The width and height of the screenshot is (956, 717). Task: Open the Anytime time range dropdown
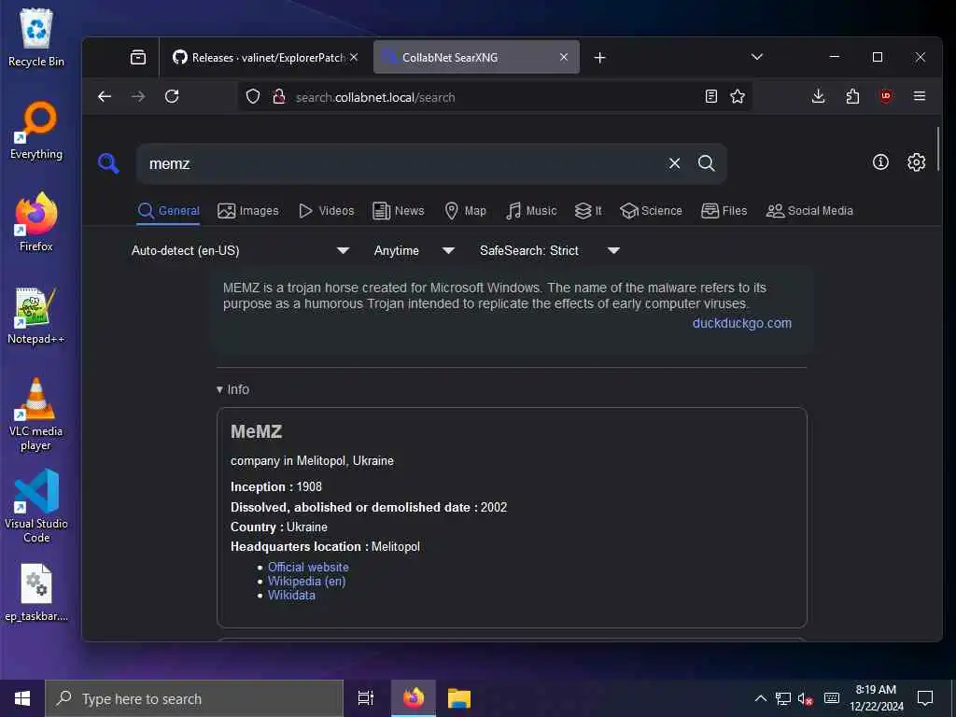click(x=414, y=250)
